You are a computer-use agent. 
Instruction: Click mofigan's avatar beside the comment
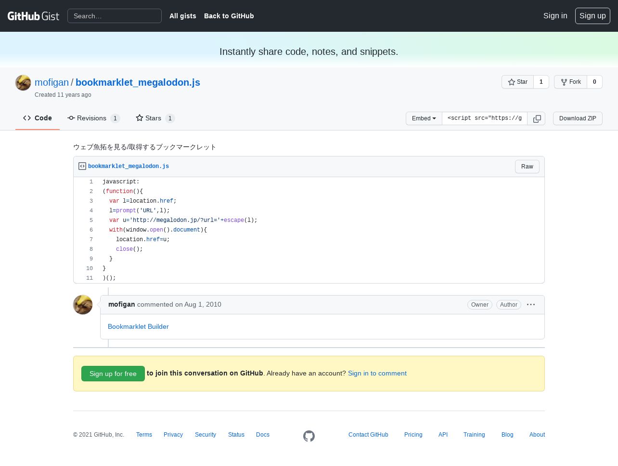[83, 305]
